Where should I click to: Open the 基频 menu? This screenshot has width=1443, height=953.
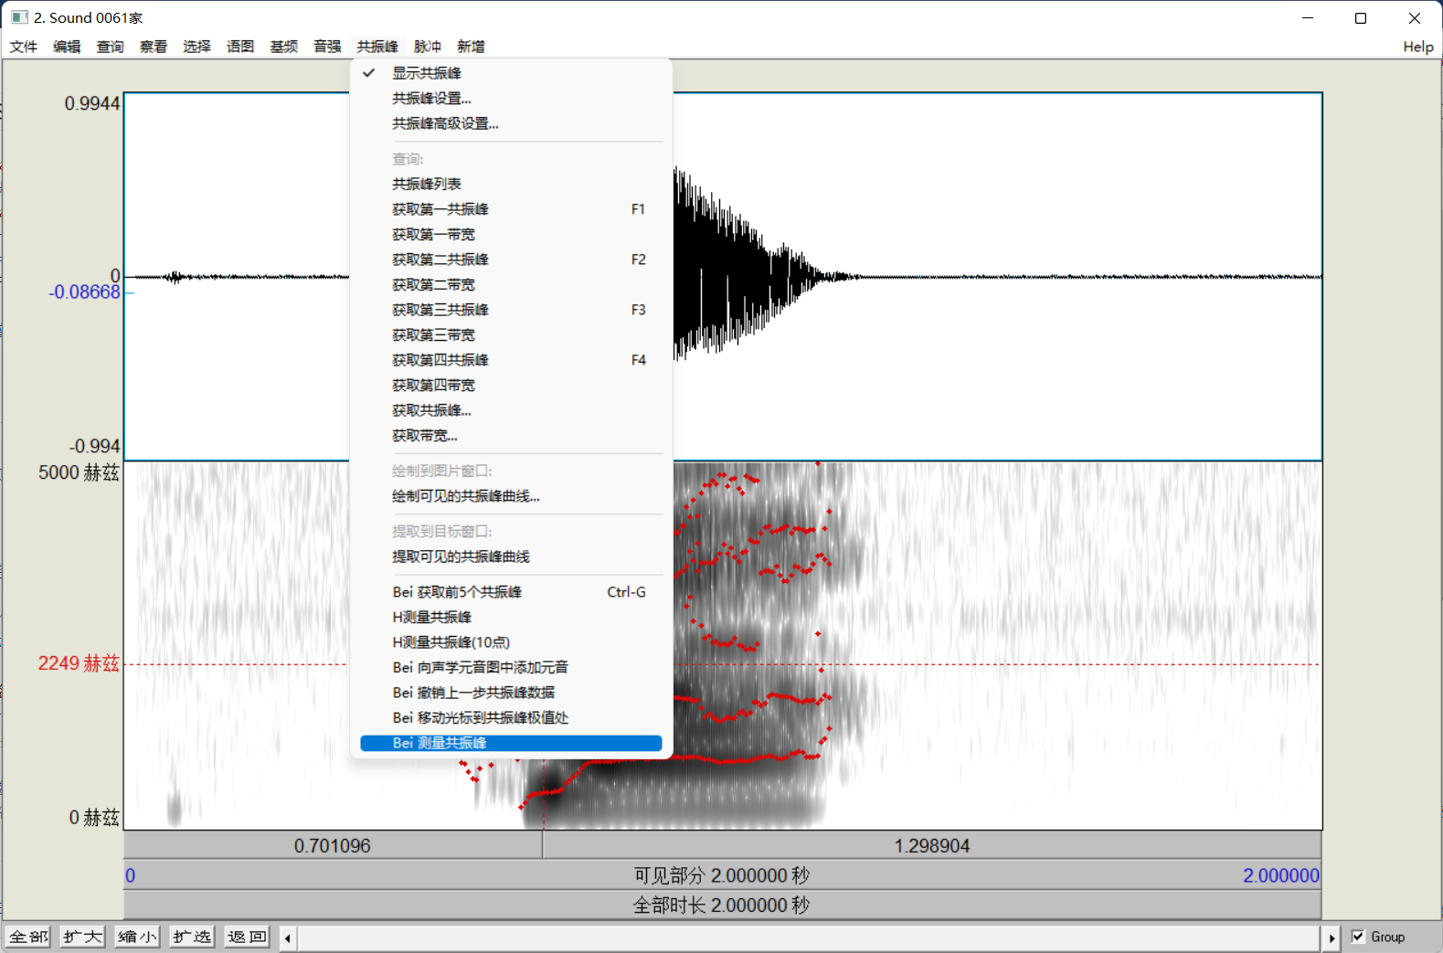(x=284, y=47)
